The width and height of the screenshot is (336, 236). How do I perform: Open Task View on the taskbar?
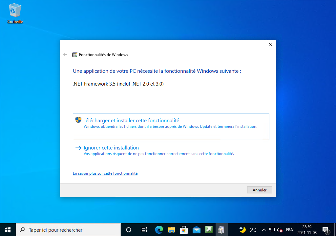pyautogui.click(x=144, y=230)
